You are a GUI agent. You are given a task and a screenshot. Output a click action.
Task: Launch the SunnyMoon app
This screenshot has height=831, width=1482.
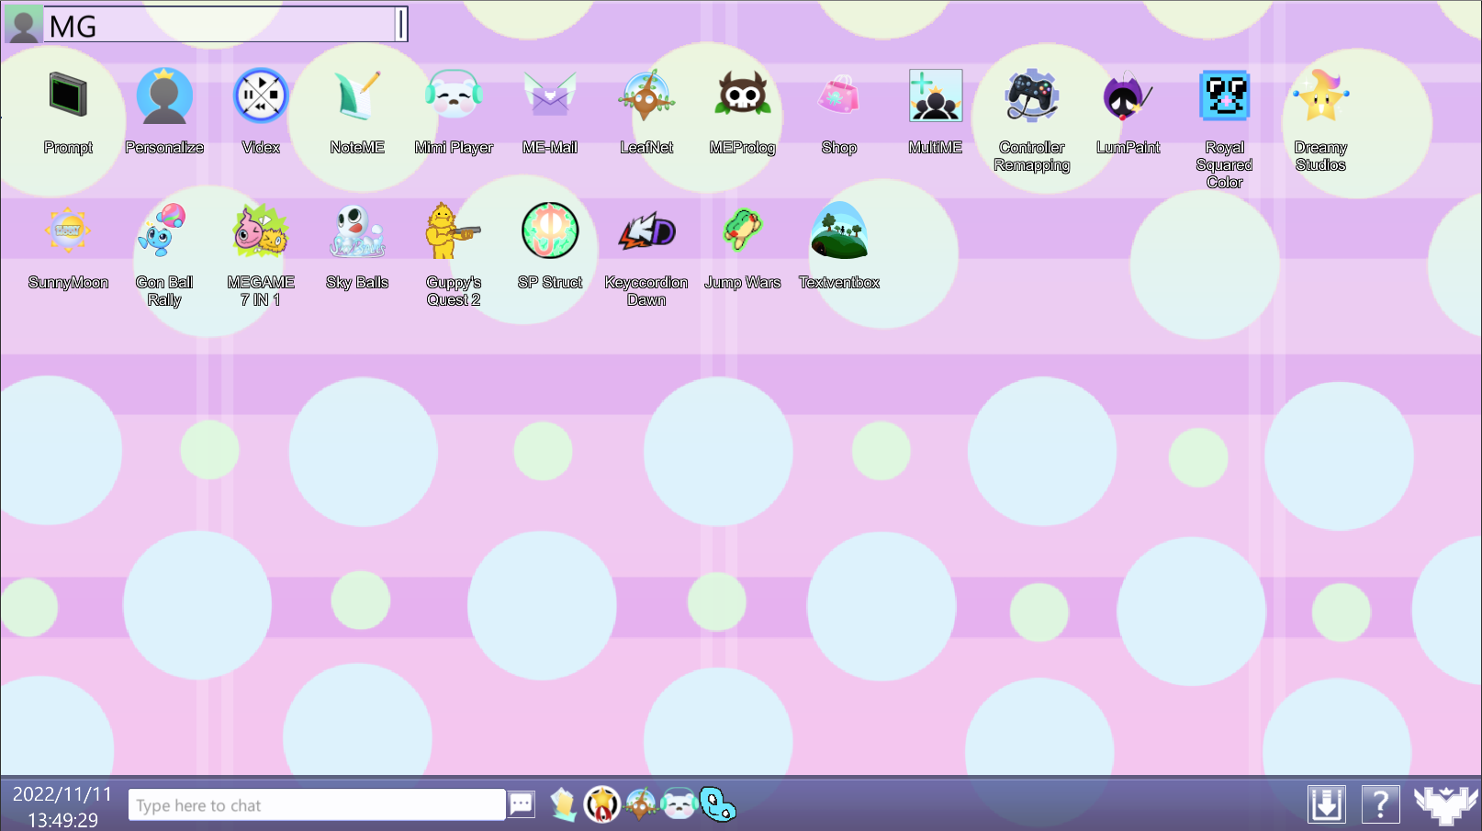(68, 230)
